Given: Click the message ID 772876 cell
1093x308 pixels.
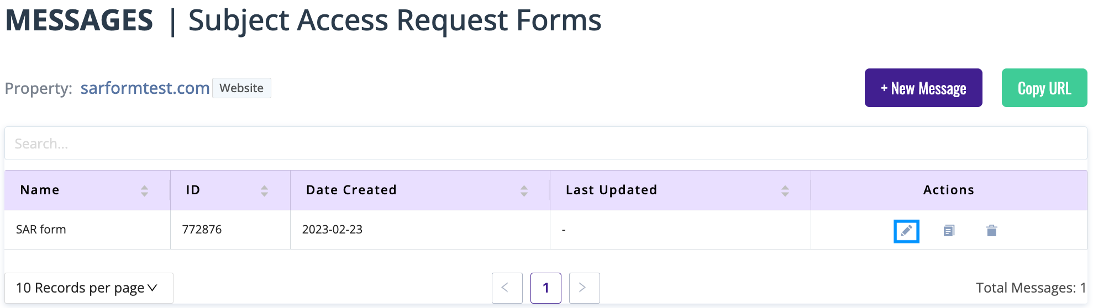Looking at the screenshot, I should 202,230.
